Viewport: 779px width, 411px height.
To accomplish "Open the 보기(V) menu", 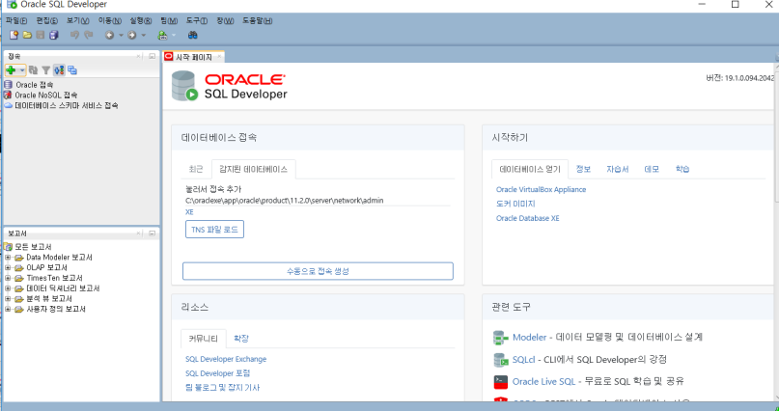I will pyautogui.click(x=78, y=21).
